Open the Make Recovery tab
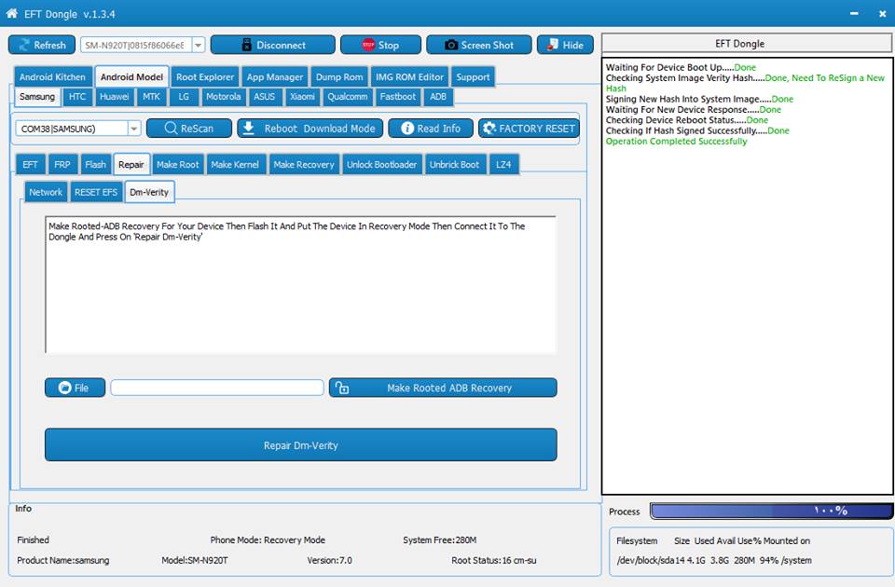The image size is (895, 587). click(x=304, y=165)
